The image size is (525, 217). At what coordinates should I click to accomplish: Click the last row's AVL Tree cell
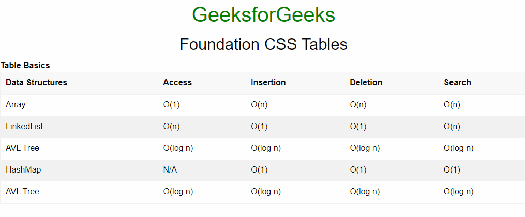pyautogui.click(x=22, y=191)
